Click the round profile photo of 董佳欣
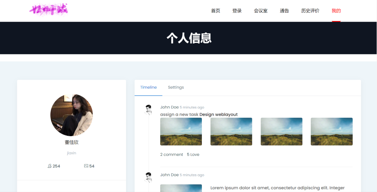377x192 pixels. pyautogui.click(x=72, y=115)
